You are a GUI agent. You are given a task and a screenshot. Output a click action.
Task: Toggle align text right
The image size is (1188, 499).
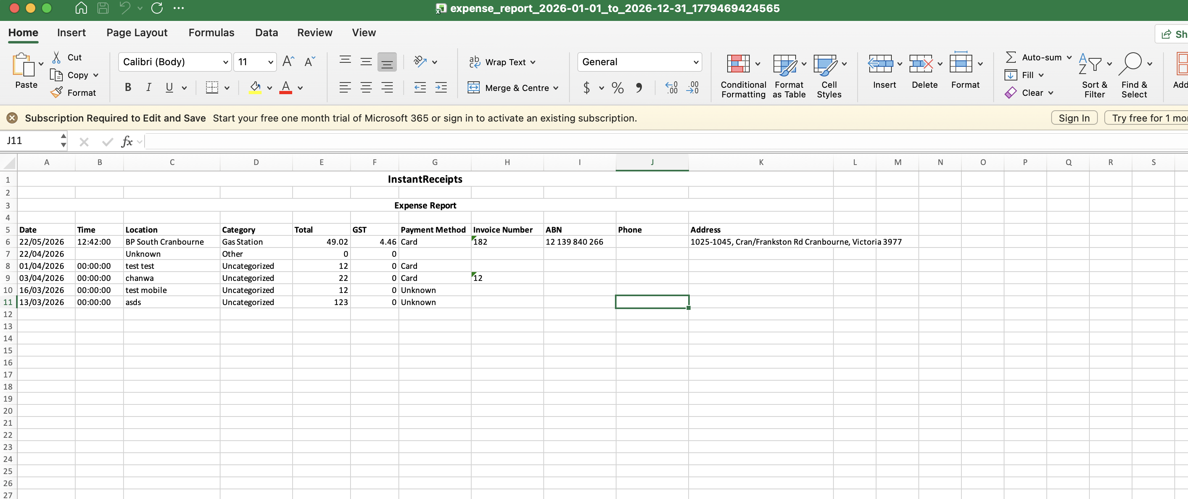click(387, 87)
